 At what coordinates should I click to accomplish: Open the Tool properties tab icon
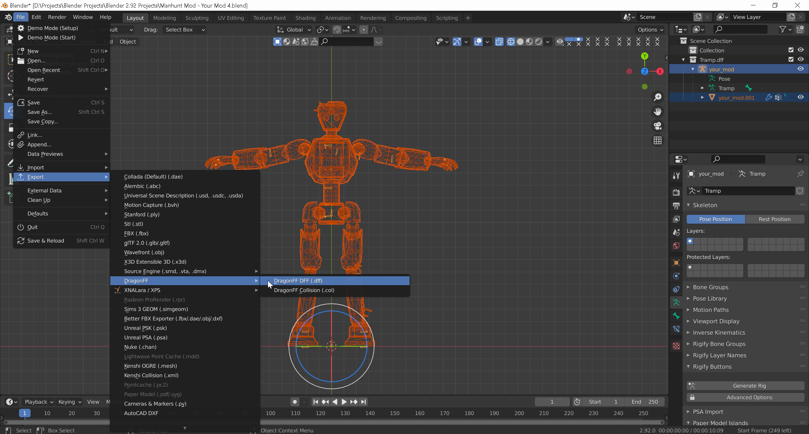(676, 176)
